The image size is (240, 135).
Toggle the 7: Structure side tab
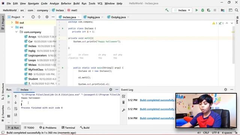coord(3,91)
